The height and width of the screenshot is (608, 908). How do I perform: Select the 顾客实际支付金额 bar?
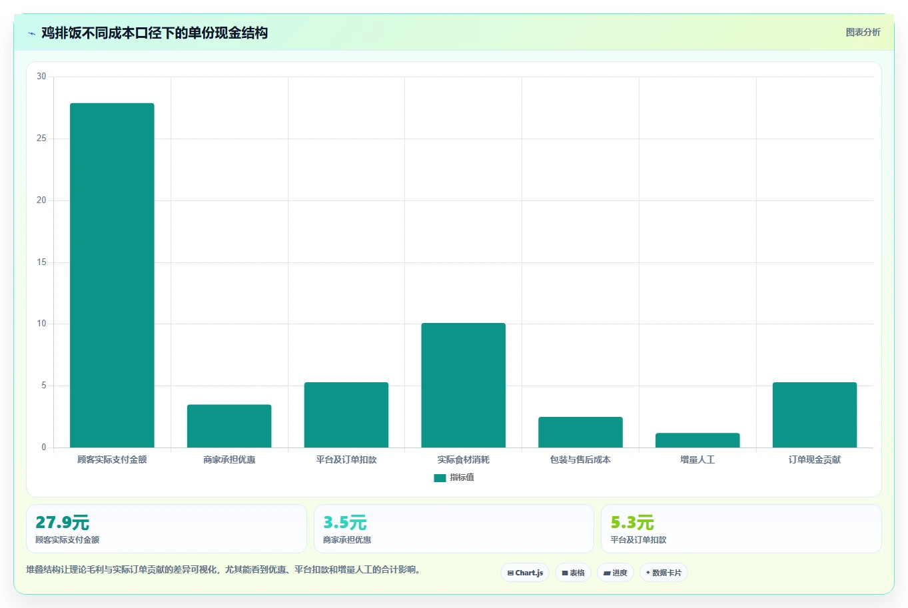pyautogui.click(x=112, y=275)
